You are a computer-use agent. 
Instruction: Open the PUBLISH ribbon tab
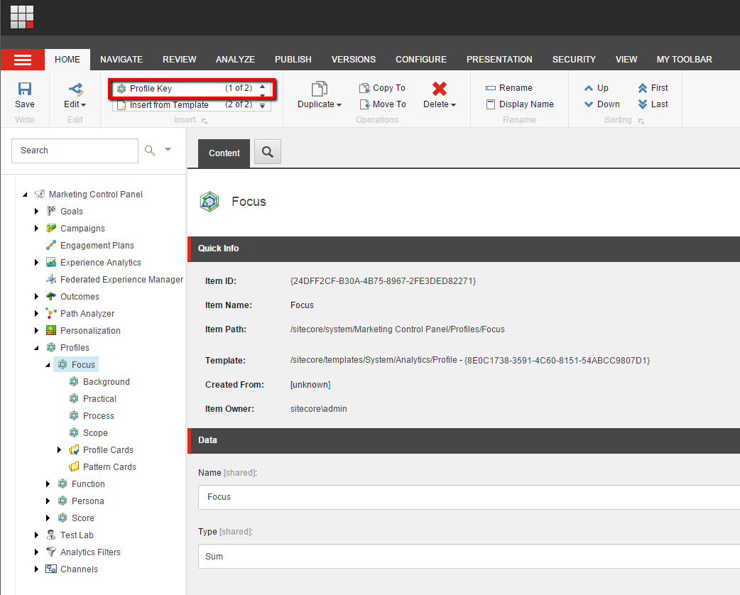coord(293,60)
